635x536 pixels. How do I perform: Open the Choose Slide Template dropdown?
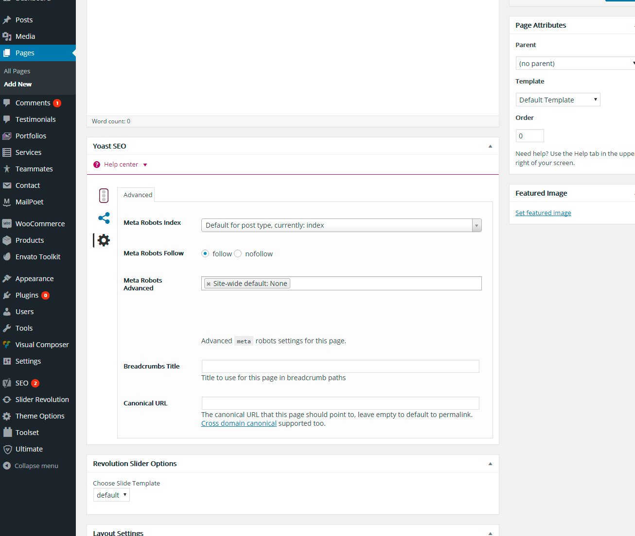[x=111, y=495]
